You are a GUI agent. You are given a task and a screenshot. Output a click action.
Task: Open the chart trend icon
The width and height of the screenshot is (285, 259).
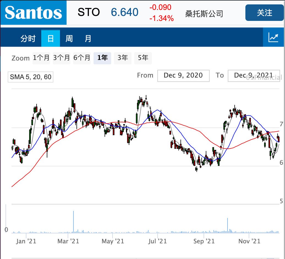coord(273,37)
